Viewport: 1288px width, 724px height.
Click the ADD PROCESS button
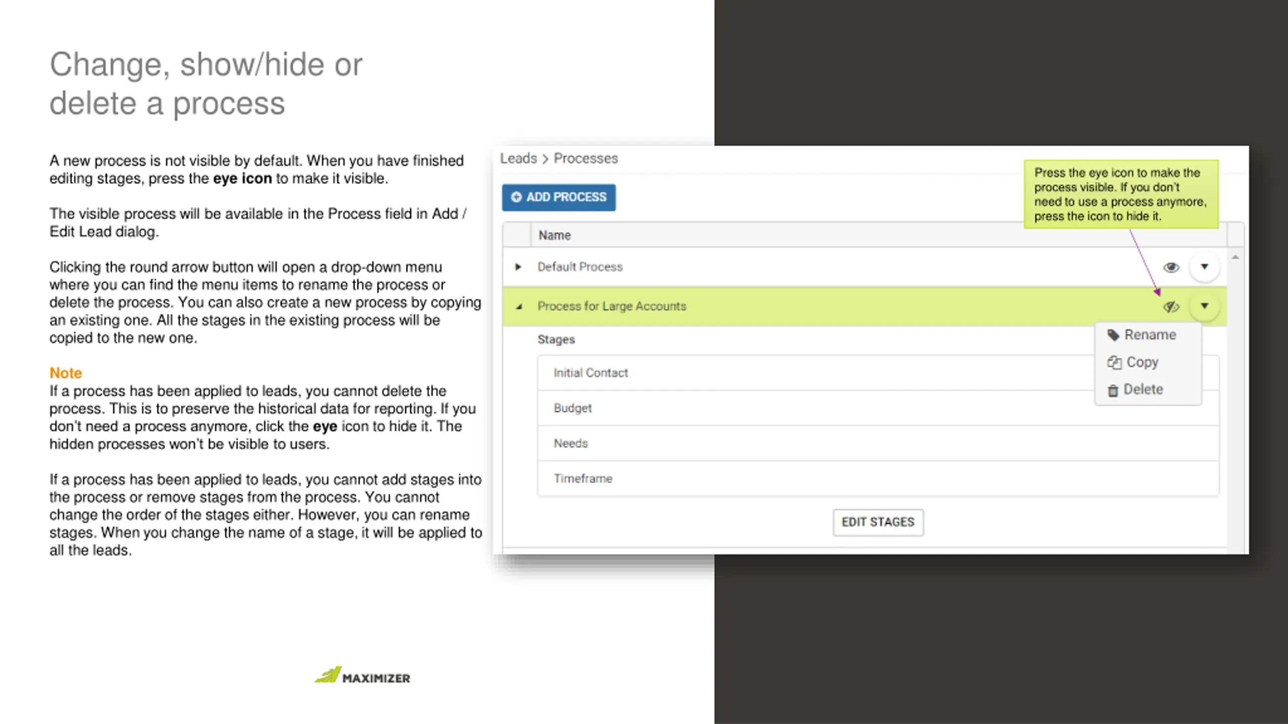coord(558,197)
